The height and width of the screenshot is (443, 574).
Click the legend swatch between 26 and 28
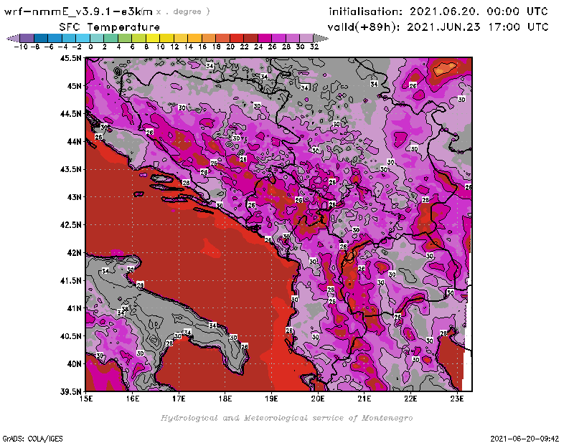pos(279,38)
